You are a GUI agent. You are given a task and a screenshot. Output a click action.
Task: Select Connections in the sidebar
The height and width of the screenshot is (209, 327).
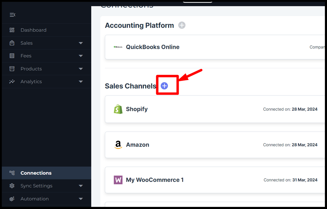coord(36,173)
